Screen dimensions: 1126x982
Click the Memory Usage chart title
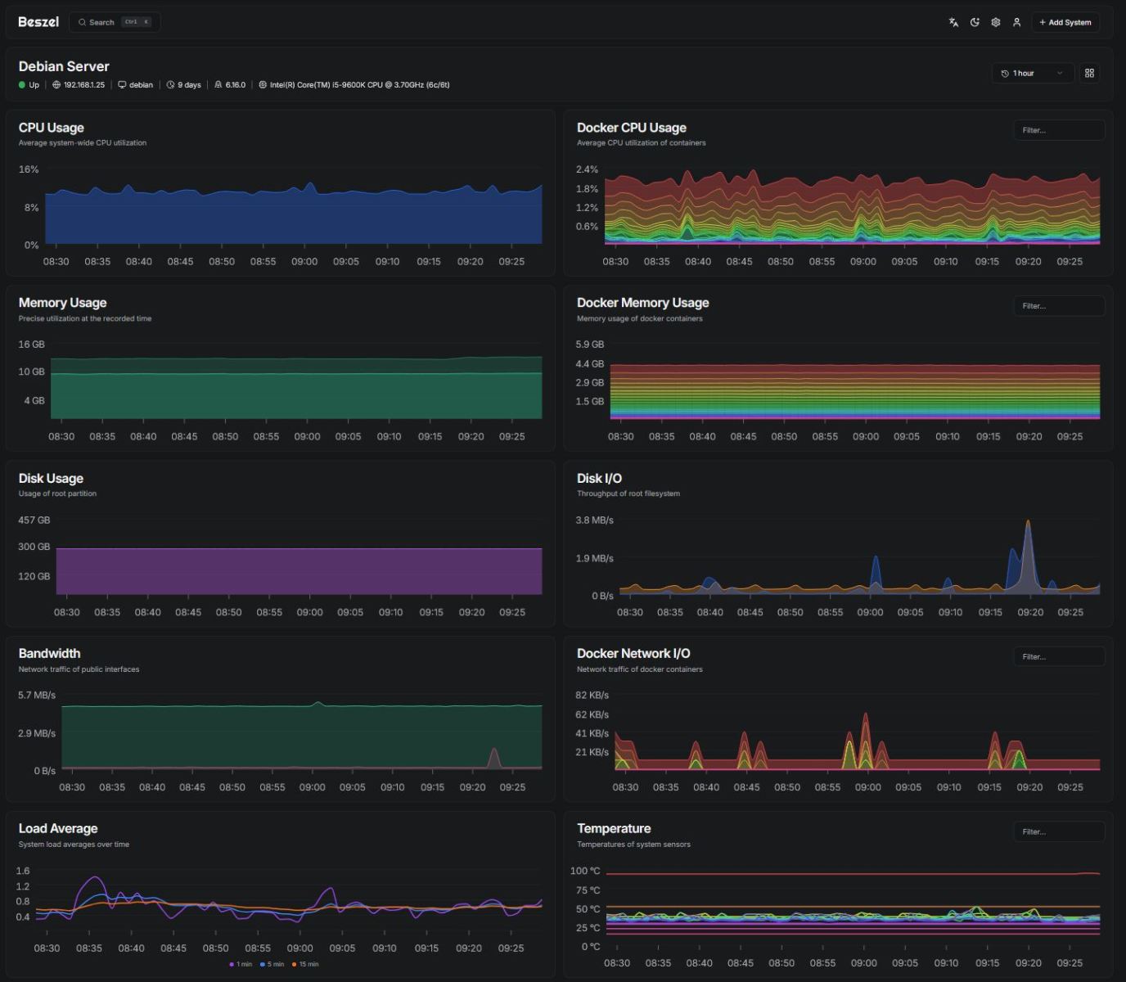(62, 303)
